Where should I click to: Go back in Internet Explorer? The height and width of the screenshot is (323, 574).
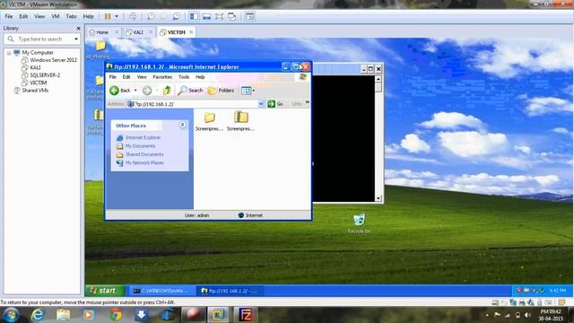120,91
